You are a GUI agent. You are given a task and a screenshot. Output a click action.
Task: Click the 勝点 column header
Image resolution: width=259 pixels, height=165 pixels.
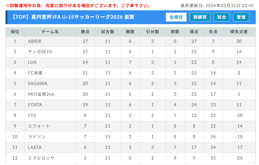click(x=85, y=32)
